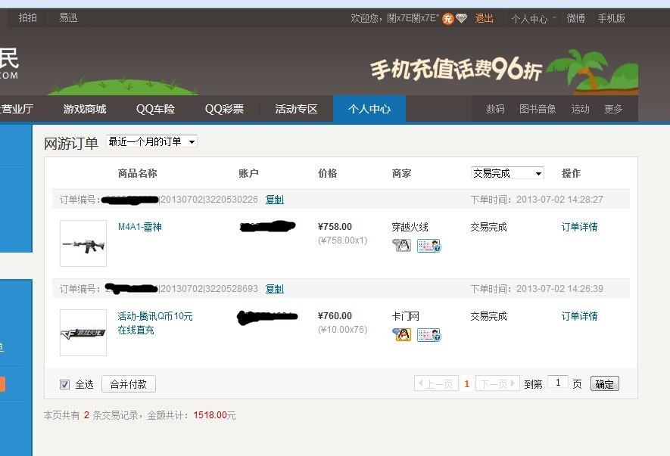Click QQ penguin chat icon for 卡门网
The height and width of the screenshot is (456, 670).
click(401, 334)
